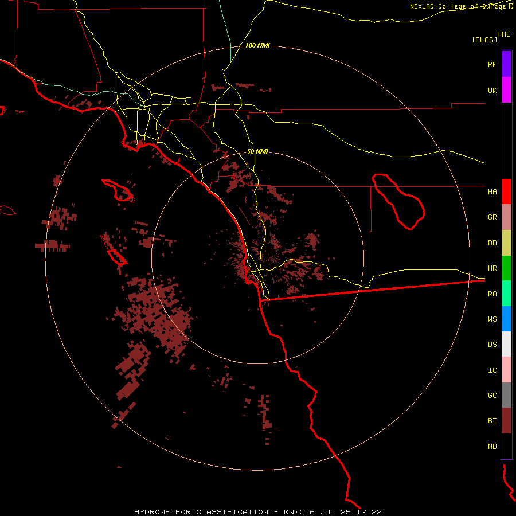Click the GR legend color swatch

point(506,217)
